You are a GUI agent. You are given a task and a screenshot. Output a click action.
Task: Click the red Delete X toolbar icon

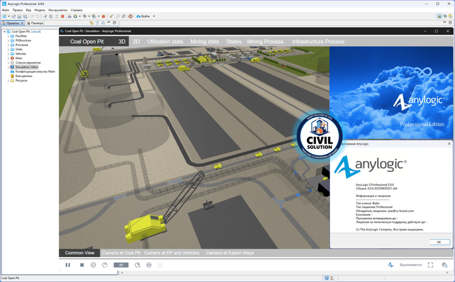pyautogui.click(x=62, y=16)
